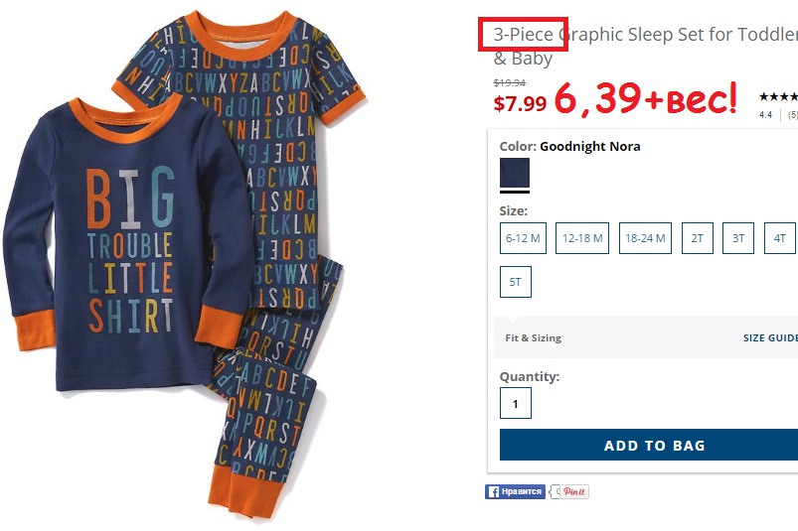Click the Facebook Like button
This screenshot has width=798, height=531.
coord(515,491)
